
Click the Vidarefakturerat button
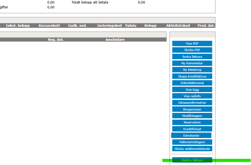click(192, 83)
